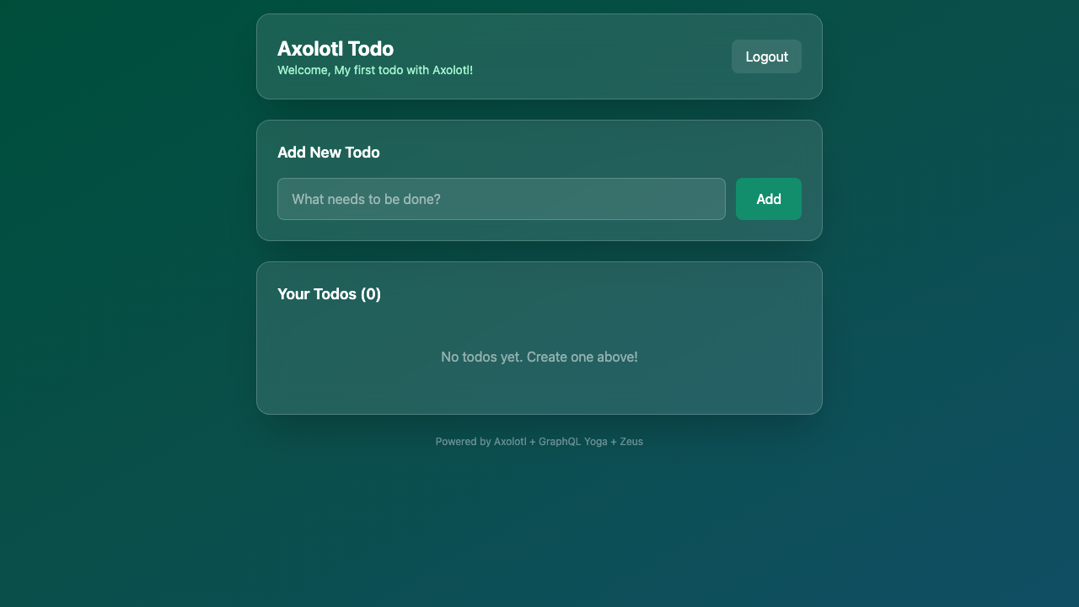Viewport: 1079px width, 607px height.
Task: Click the Axolotl Todo title
Action: point(335,49)
